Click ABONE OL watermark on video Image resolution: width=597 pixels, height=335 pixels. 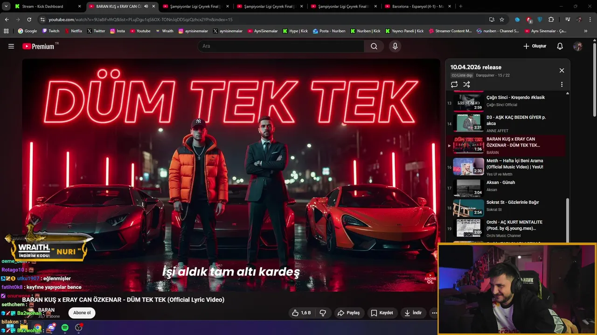(x=430, y=279)
